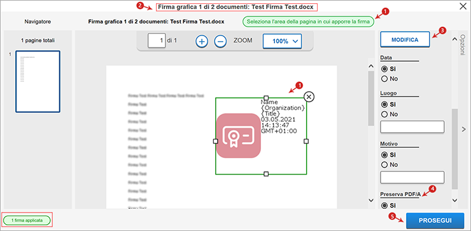Viewport: 471px width, 231px height.
Task: Click the Luogo text field
Action: click(x=412, y=127)
